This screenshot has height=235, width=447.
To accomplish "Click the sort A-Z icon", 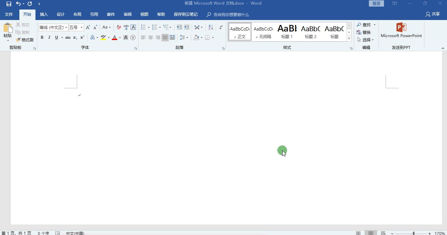I will (x=211, y=27).
